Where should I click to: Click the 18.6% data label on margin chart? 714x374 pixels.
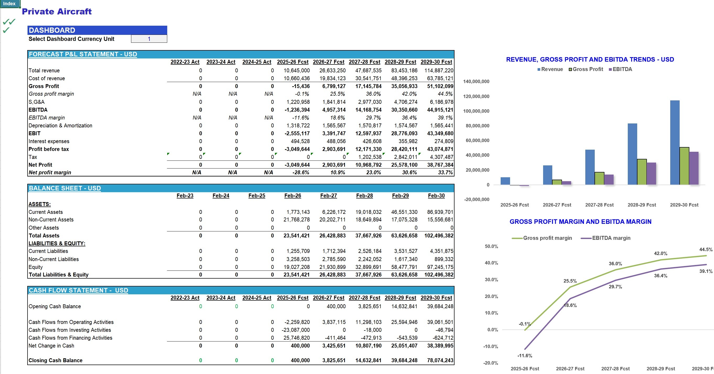point(570,306)
